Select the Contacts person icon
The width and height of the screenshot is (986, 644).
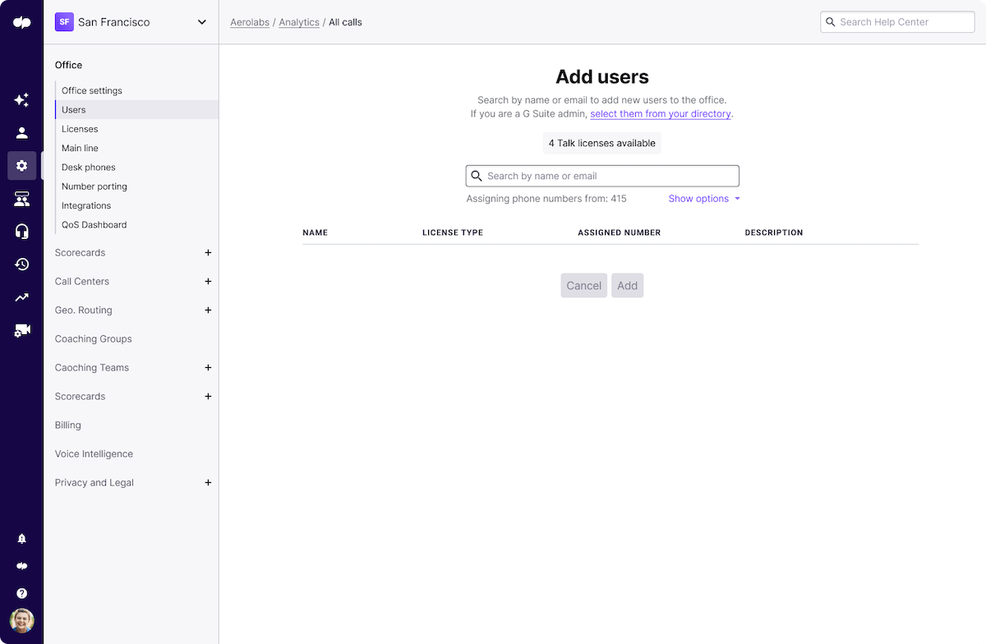click(x=21, y=132)
